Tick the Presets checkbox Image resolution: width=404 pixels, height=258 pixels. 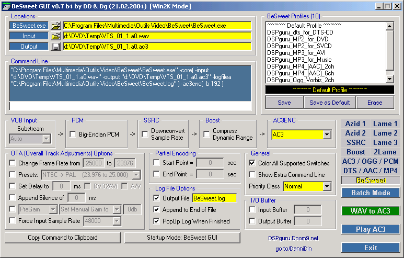(x=12, y=174)
